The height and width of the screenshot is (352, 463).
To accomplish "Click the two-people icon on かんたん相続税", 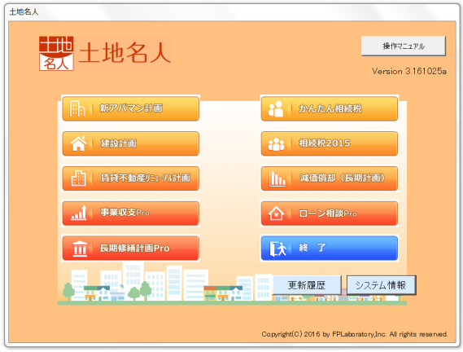I will 276,109.
